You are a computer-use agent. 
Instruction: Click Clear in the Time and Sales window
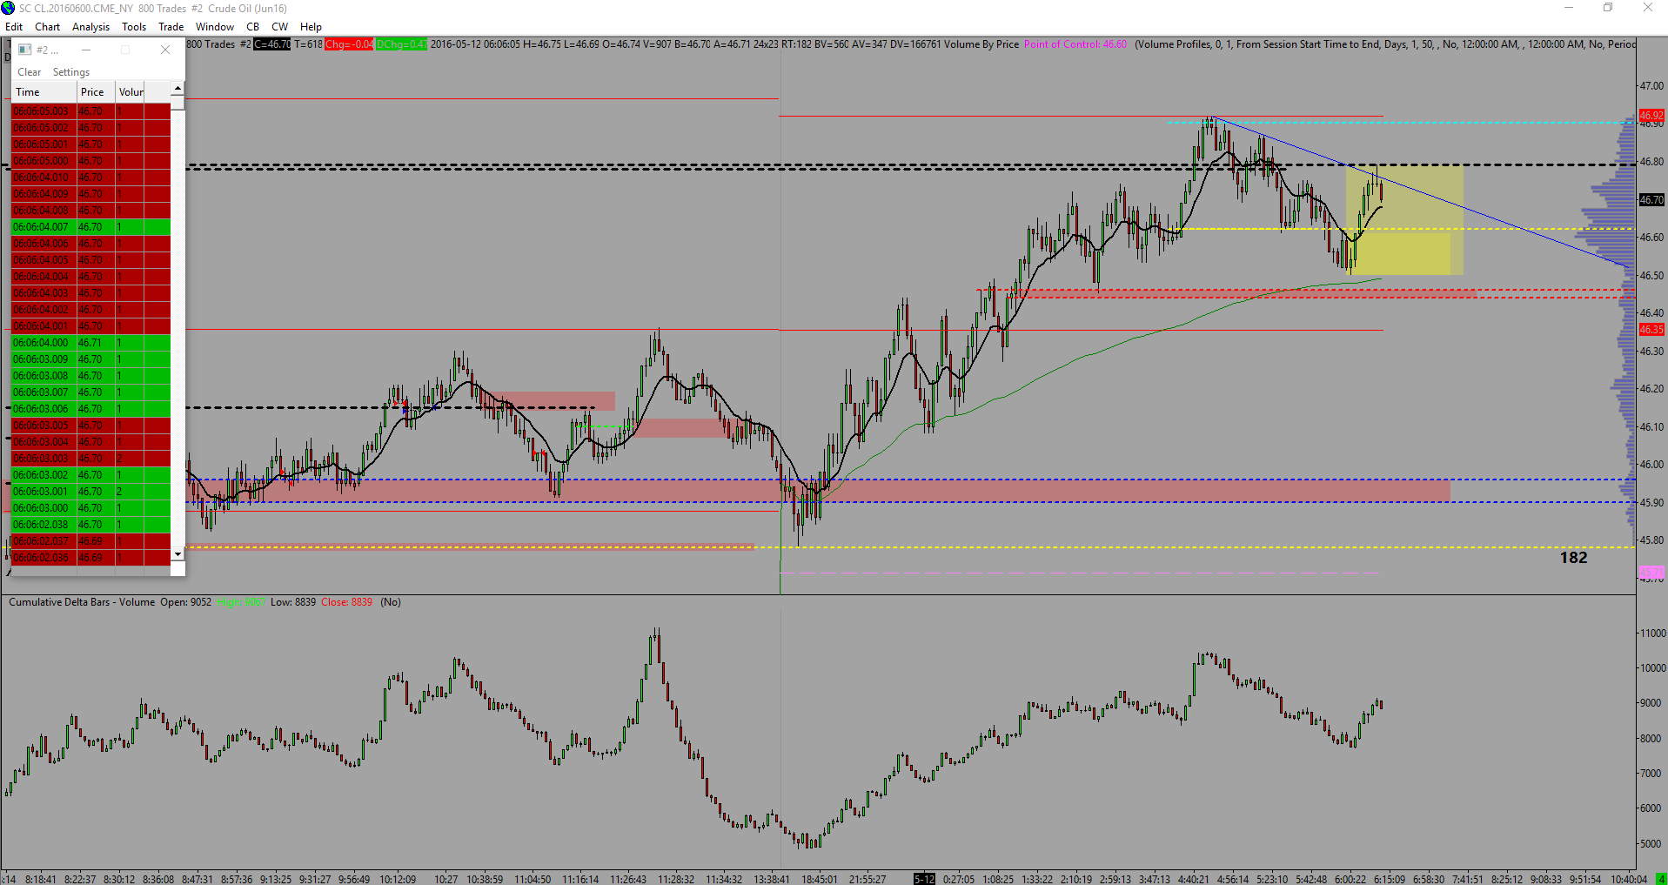tap(29, 72)
